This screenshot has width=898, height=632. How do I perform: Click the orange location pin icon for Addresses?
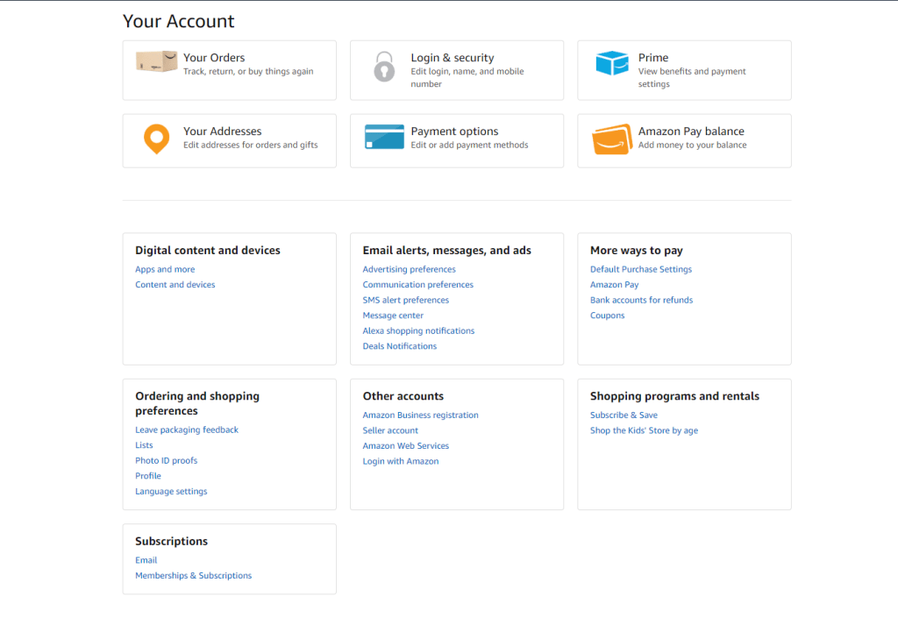tap(156, 139)
